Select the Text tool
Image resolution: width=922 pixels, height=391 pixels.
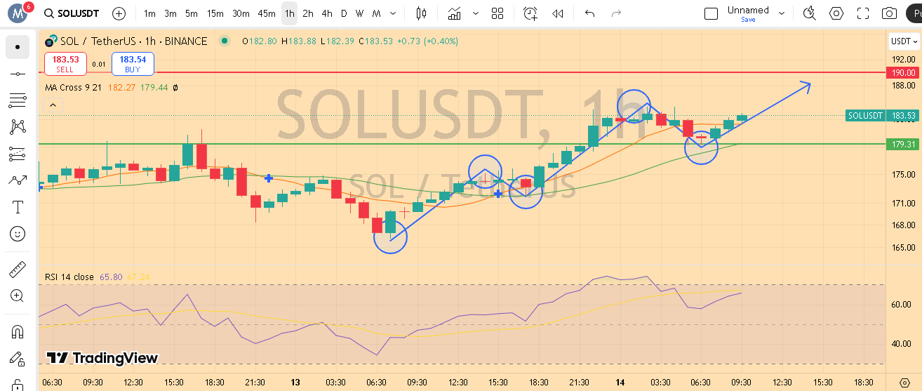(x=18, y=207)
